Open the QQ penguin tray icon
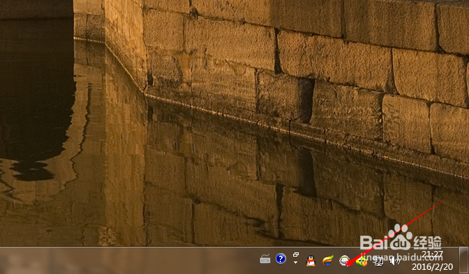Image resolution: width=469 pixels, height=274 pixels. pos(311,261)
